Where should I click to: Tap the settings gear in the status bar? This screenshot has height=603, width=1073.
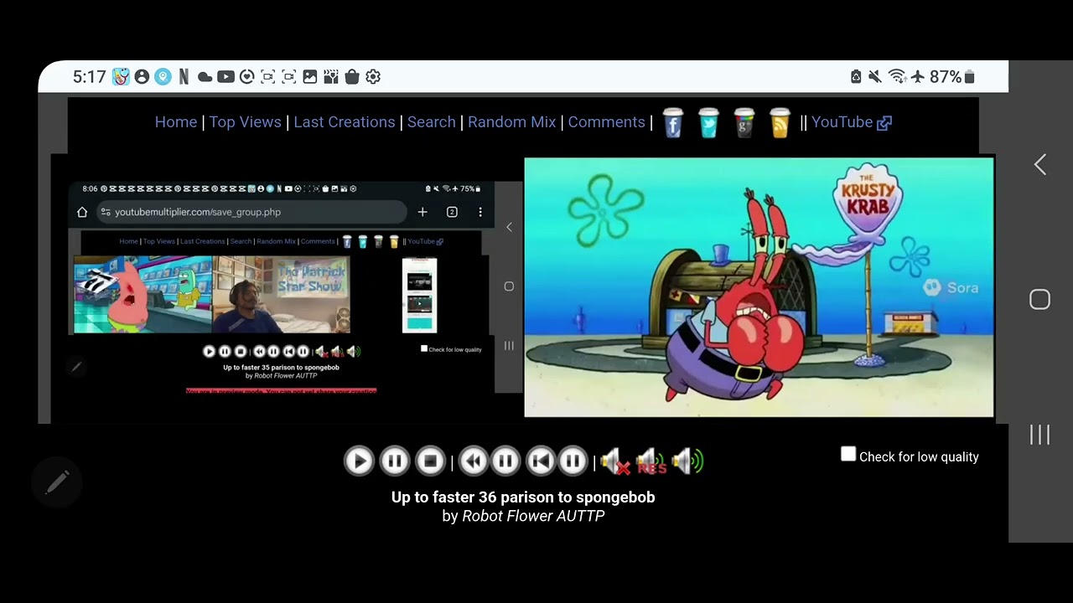[x=373, y=77]
